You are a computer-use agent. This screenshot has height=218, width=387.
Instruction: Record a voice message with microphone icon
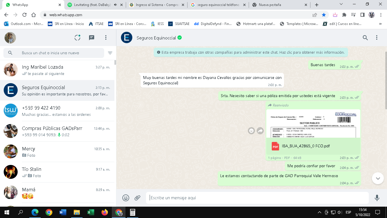[377, 198]
